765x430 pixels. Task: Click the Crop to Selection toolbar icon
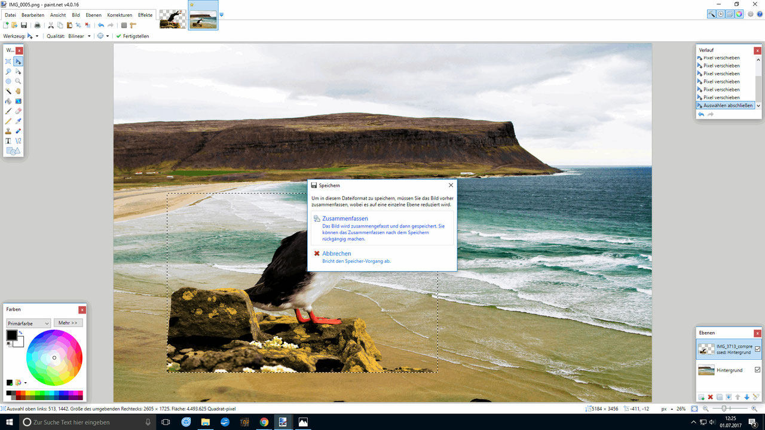(x=78, y=25)
